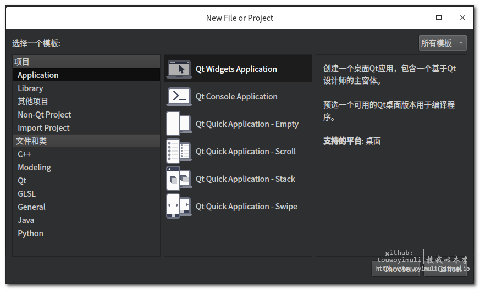
Task: Select the General file category
Action: click(86, 207)
